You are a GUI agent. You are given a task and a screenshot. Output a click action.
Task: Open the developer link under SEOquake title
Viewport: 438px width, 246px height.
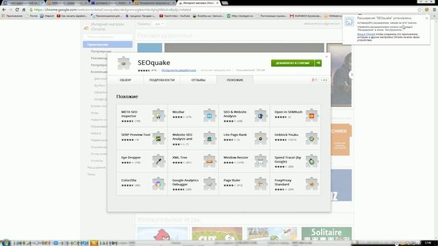(179, 70)
